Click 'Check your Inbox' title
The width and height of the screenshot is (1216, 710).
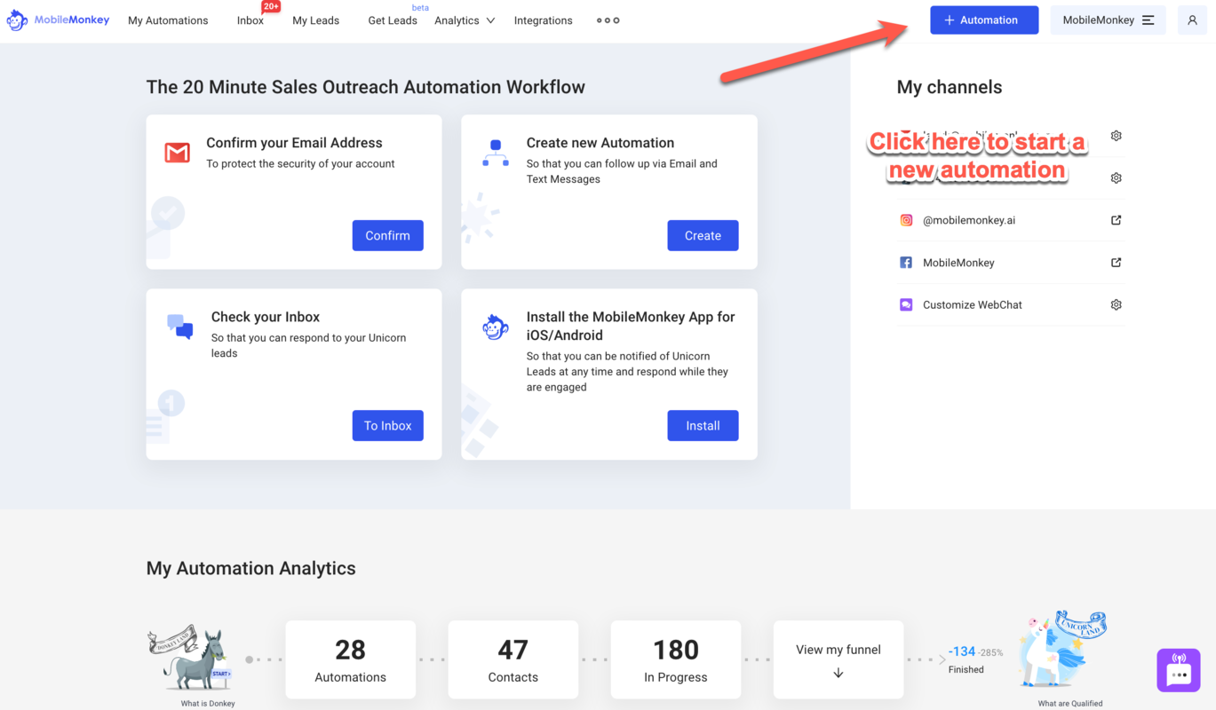coord(266,317)
